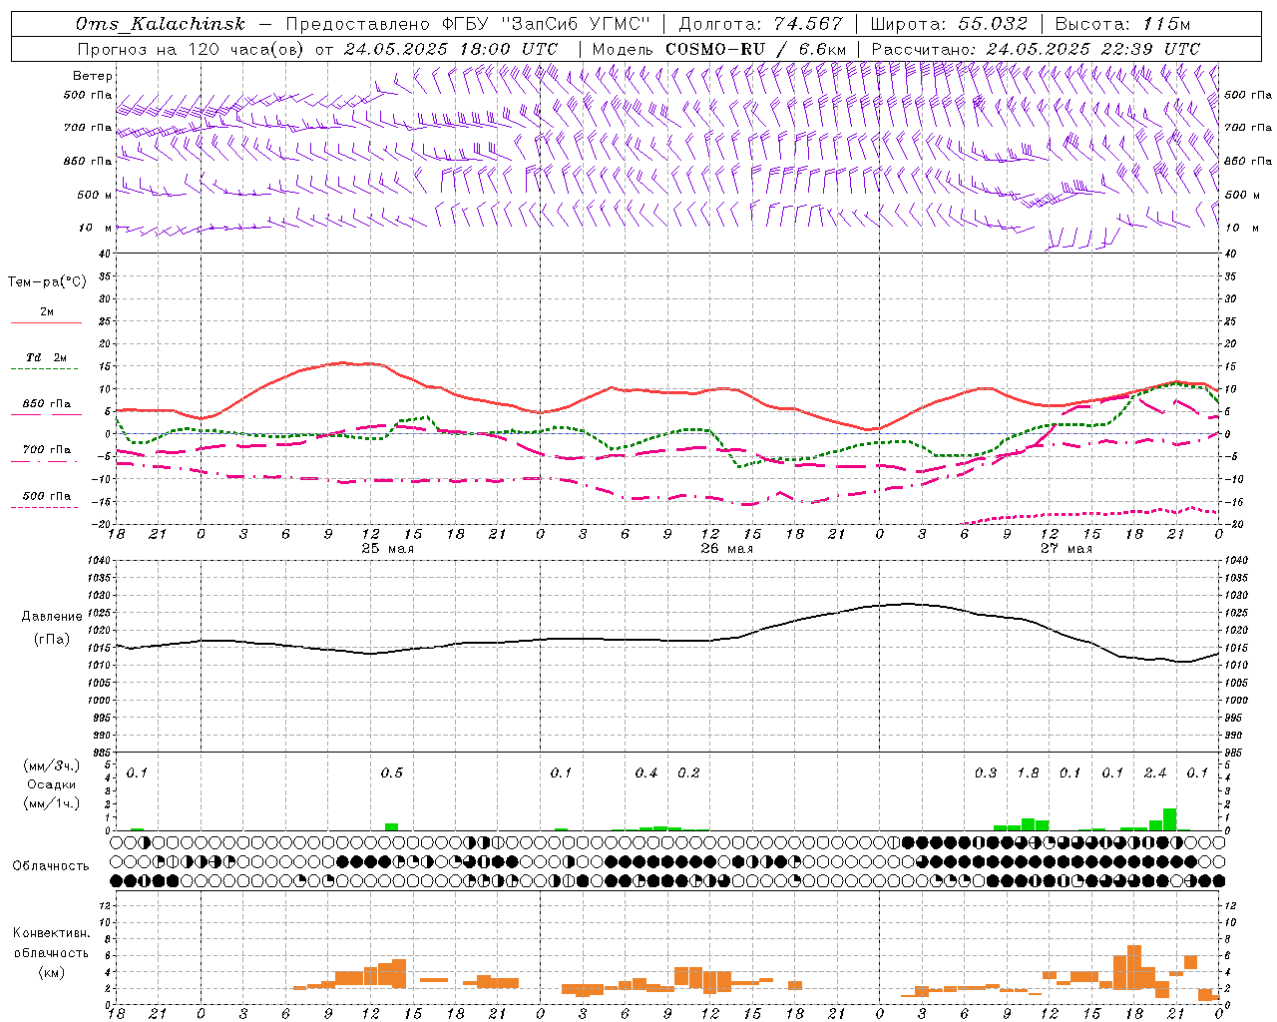This screenshot has height=1022, width=1277.
Task: Click the station name Oms_Kalachinsk
Action: coord(160,24)
